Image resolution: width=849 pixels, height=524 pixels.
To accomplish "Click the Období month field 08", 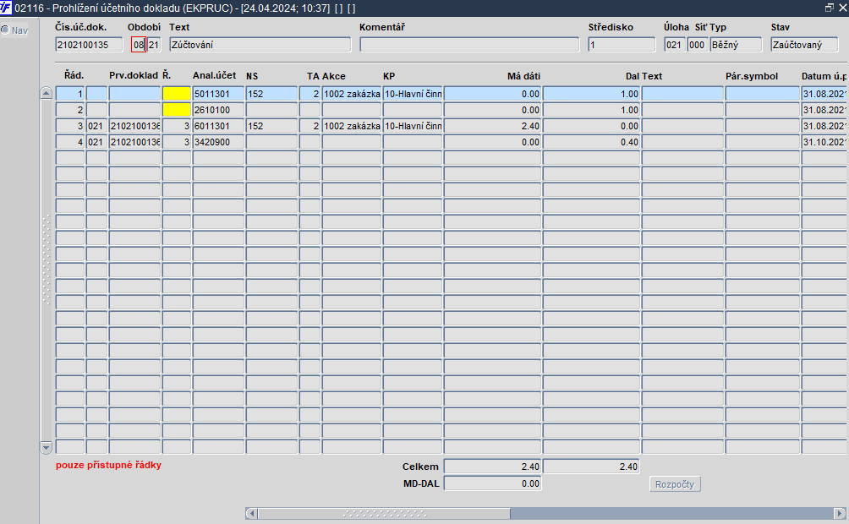I will tap(139, 45).
